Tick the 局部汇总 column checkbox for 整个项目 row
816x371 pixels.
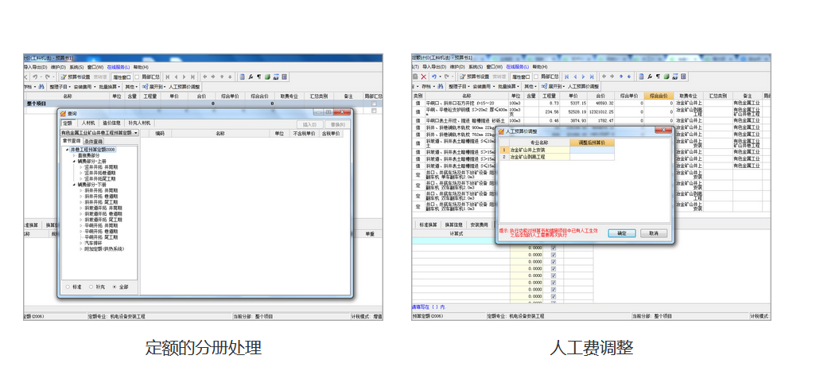pos(373,103)
